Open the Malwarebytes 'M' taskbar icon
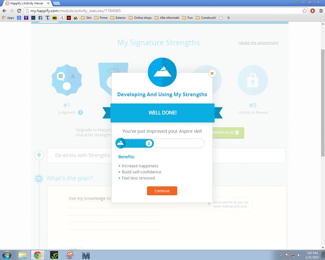Image resolution: width=325 pixels, height=260 pixels. pyautogui.click(x=86, y=255)
